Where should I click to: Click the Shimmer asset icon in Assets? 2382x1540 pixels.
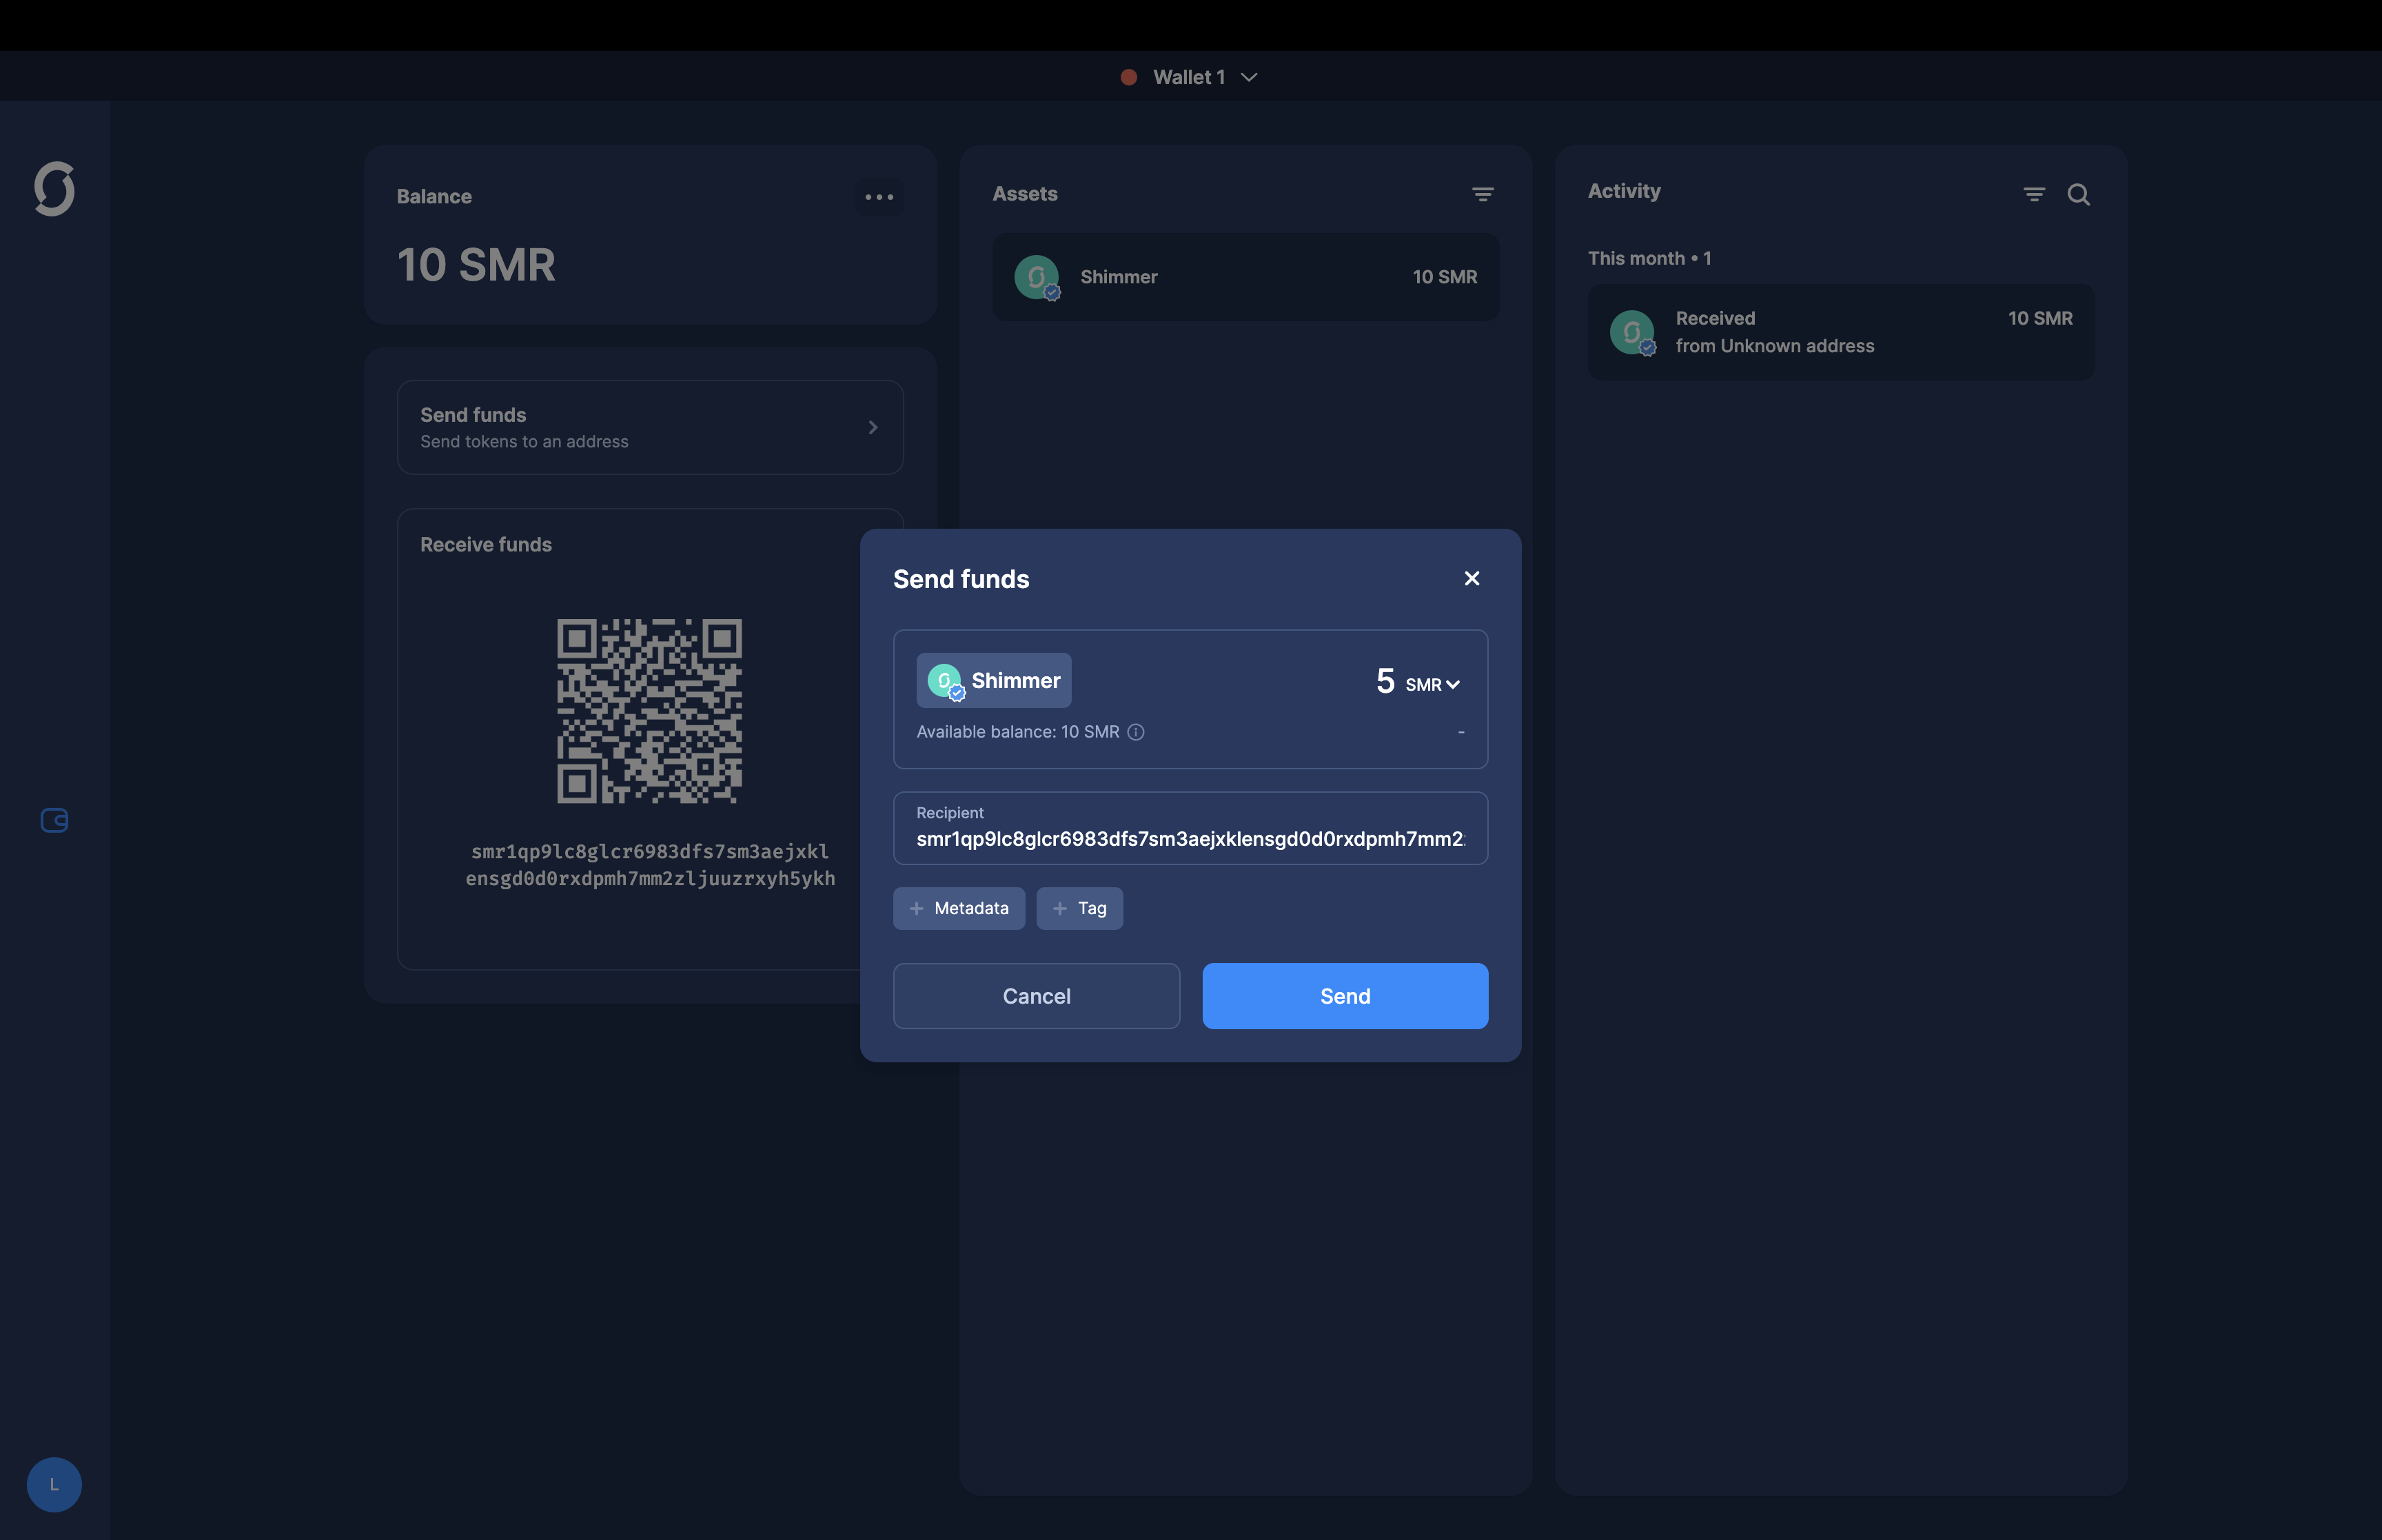tap(1037, 276)
